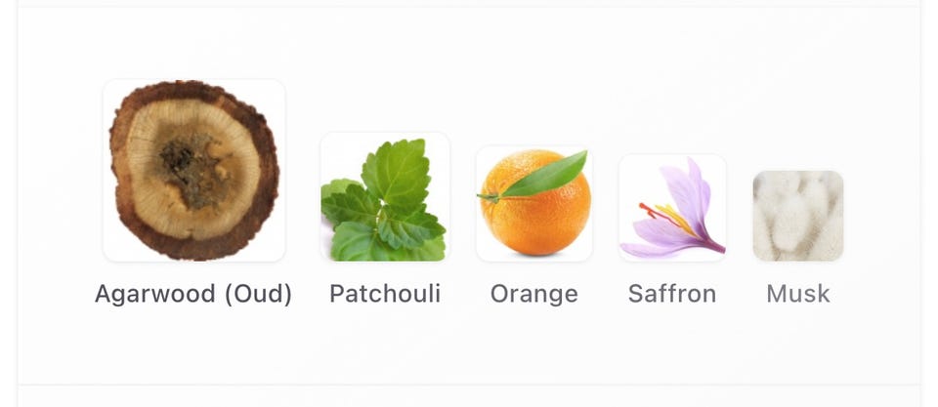Screen dimensions: 938x407
Task: Select the Orange text label
Action: click(x=534, y=294)
